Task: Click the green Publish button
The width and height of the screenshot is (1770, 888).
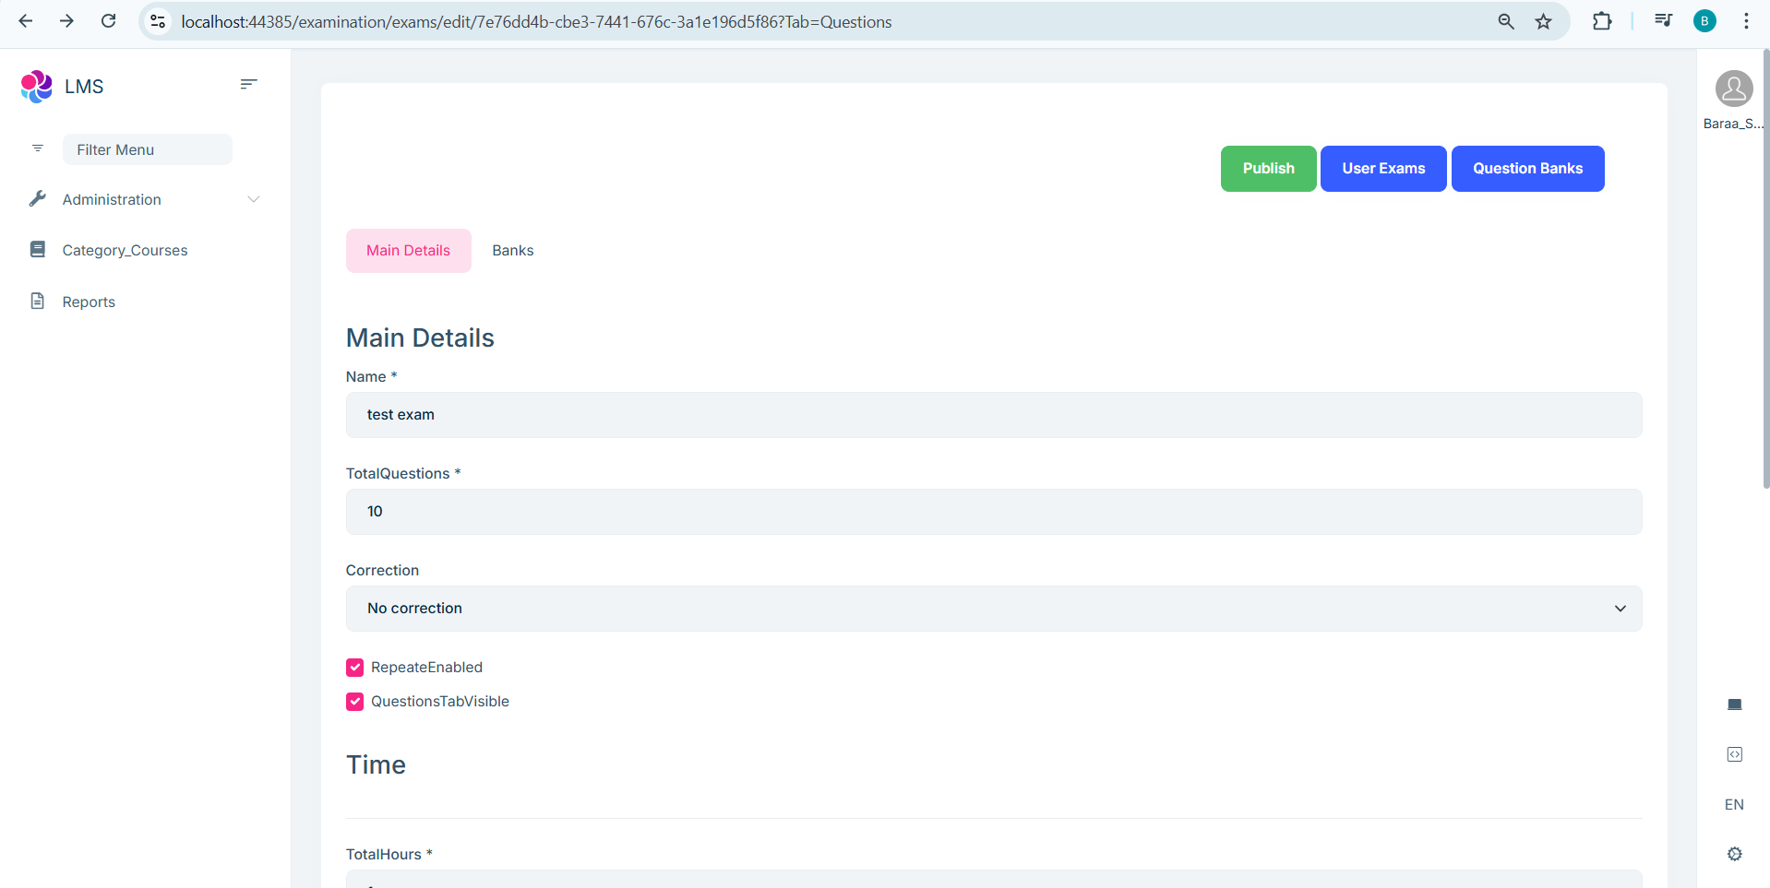Action: (x=1268, y=169)
